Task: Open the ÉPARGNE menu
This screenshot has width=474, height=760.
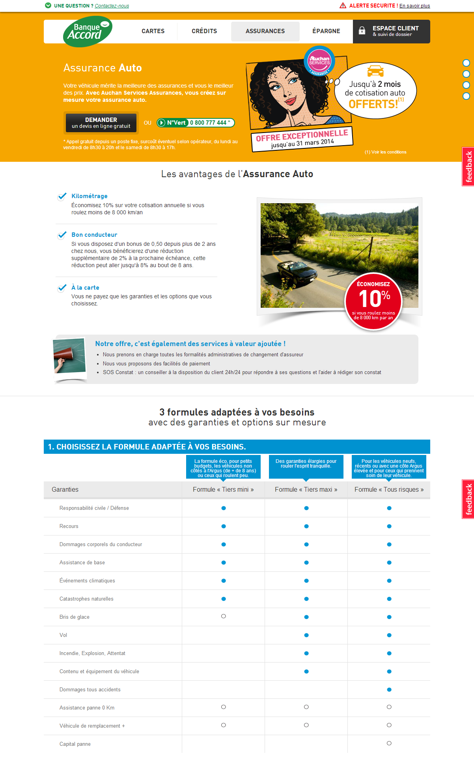Action: click(x=326, y=31)
